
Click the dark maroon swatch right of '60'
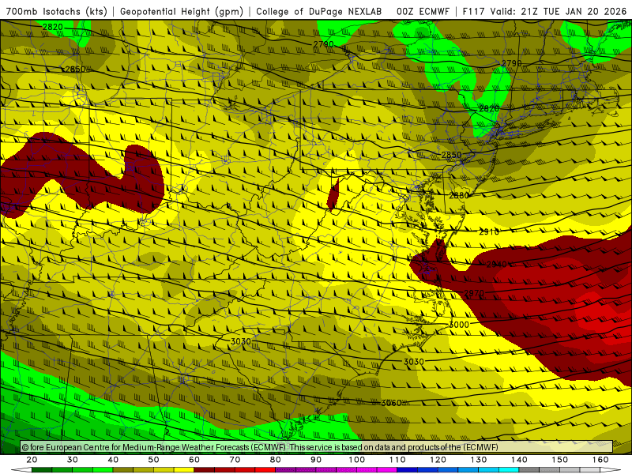[205, 470]
